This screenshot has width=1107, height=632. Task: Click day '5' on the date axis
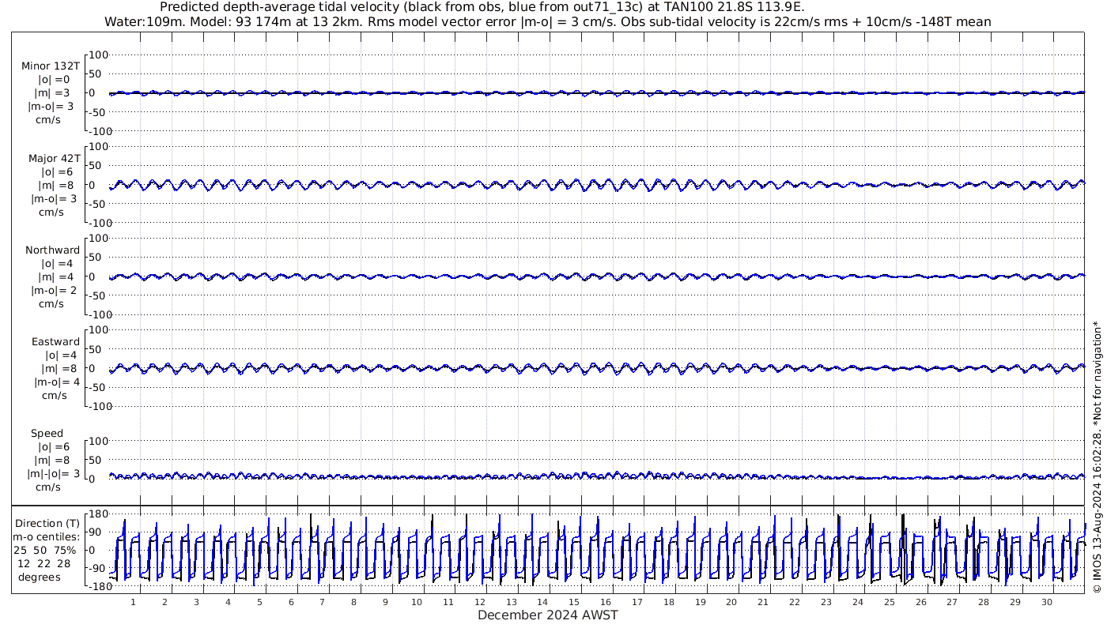pyautogui.click(x=259, y=602)
